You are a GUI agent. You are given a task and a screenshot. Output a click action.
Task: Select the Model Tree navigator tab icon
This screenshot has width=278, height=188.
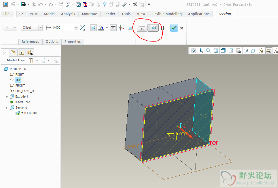point(5,52)
